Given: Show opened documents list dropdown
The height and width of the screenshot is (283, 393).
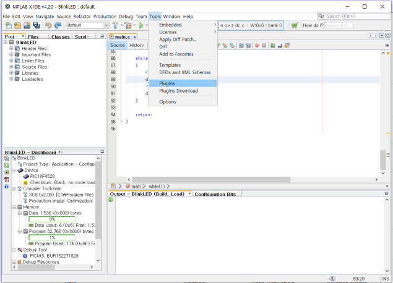Looking at the screenshot, I should pyautogui.click(x=381, y=36).
